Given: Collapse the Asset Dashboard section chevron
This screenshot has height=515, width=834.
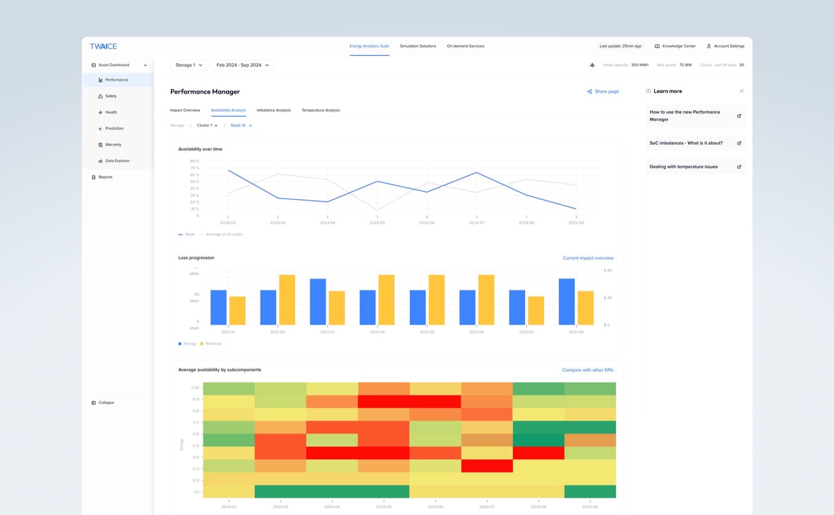Looking at the screenshot, I should 145,65.
